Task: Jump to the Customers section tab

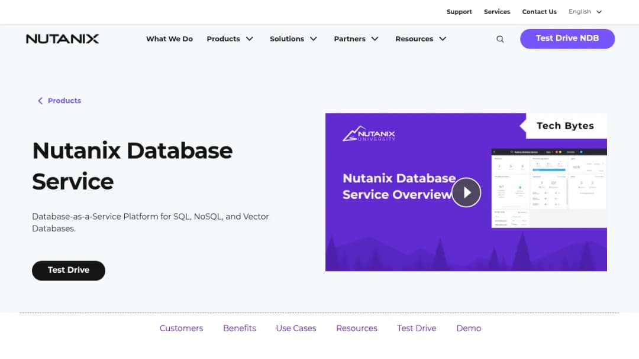Action: point(182,328)
